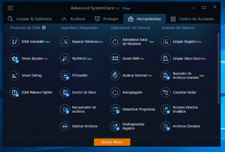
Task: Click the Productos de IObit heading
Action: pyautogui.click(x=25, y=28)
